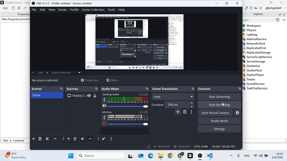This screenshot has width=287, height=161.
Task: Open advanced audio properties in Audio Mixer
Action: [x=104, y=139]
